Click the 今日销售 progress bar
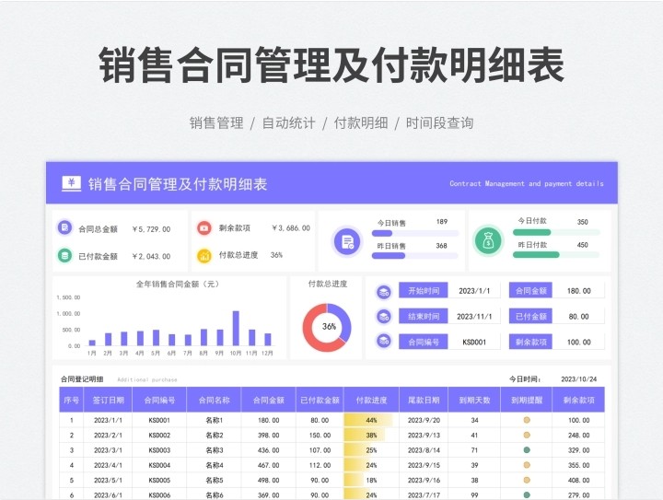663x500 pixels. [415, 233]
